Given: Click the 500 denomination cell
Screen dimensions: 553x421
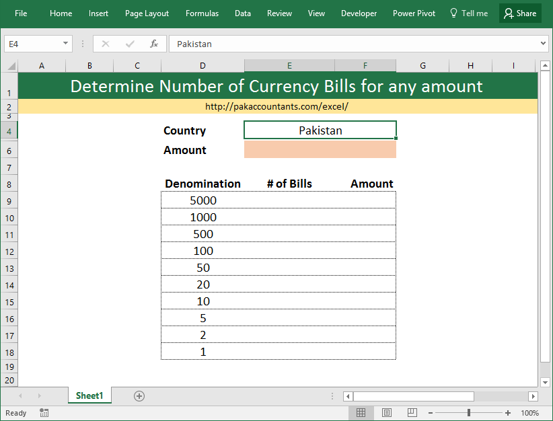Looking at the screenshot, I should coord(202,234).
